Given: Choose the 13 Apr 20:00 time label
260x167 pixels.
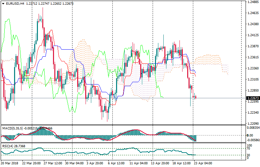Looking at the screenshot, I should [160, 163].
